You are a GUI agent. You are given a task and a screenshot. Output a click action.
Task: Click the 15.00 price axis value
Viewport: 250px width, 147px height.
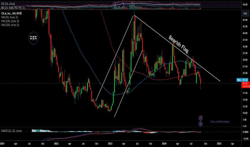[x=245, y=100]
